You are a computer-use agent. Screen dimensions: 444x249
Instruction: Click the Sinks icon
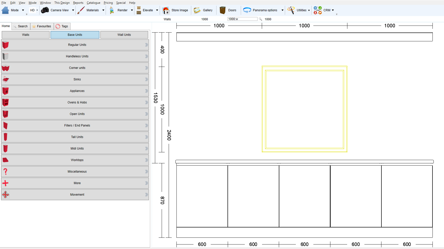click(6, 79)
